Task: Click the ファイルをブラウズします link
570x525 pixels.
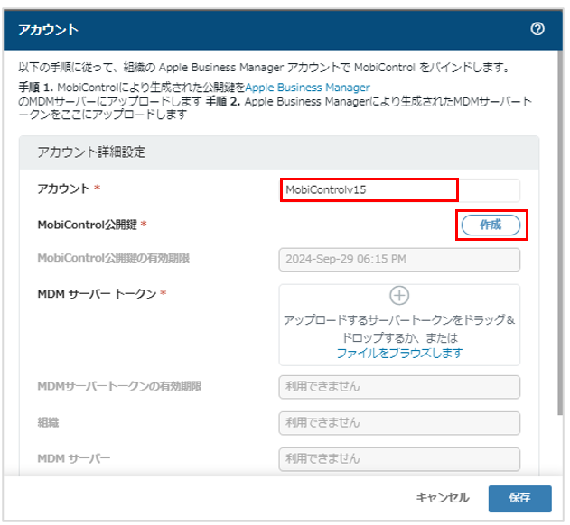Action: [x=399, y=353]
